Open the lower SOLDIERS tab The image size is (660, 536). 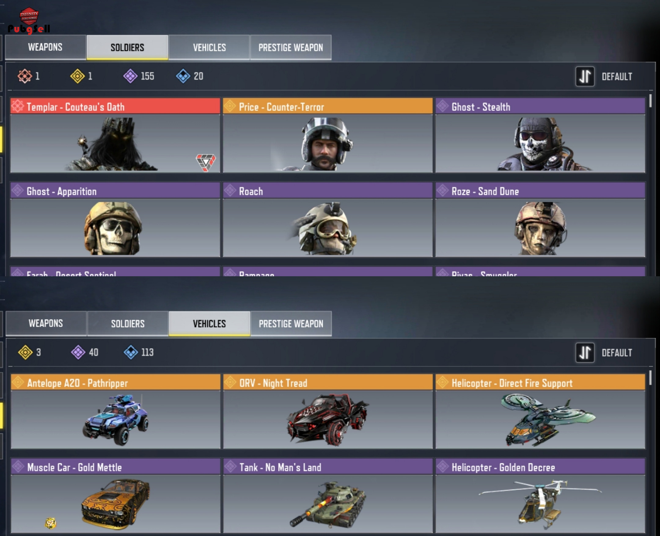pos(128,324)
